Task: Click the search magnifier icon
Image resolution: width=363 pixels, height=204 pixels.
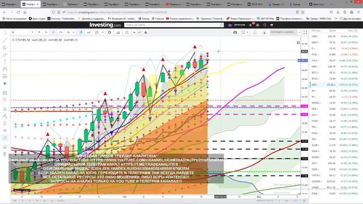Action: 221,25
